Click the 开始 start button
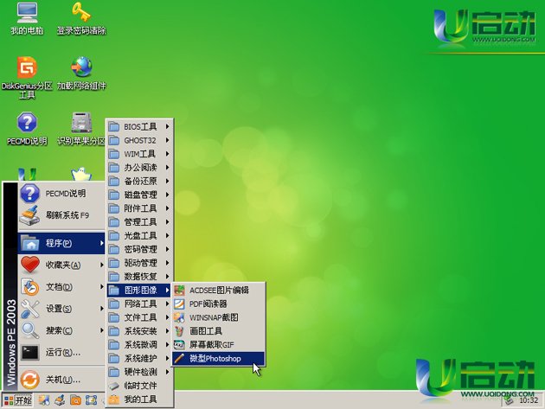Viewport: 545px width, 409px height. coord(17,400)
